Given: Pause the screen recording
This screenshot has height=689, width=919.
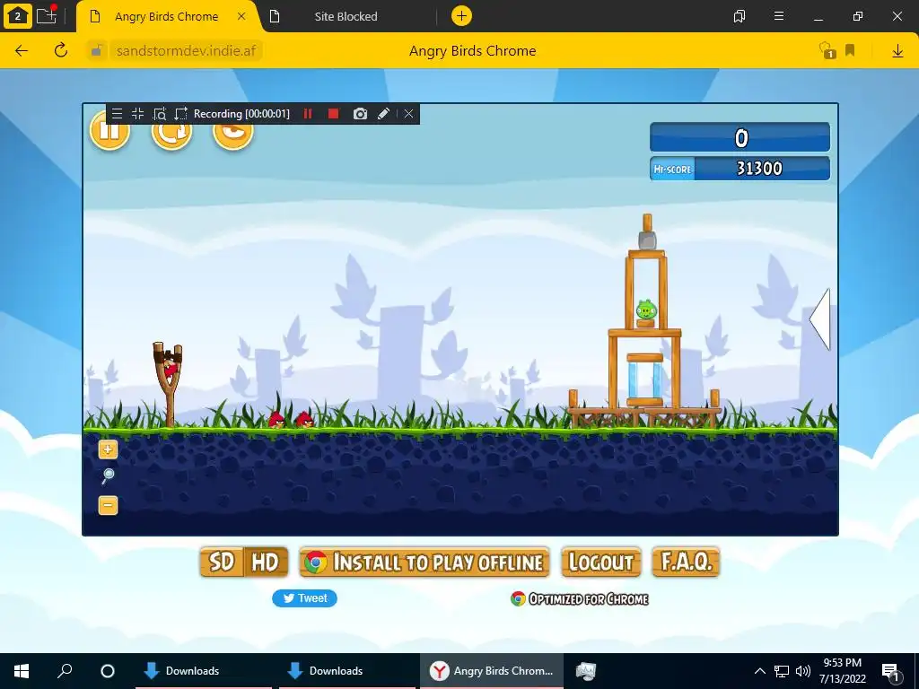Looking at the screenshot, I should (x=308, y=114).
